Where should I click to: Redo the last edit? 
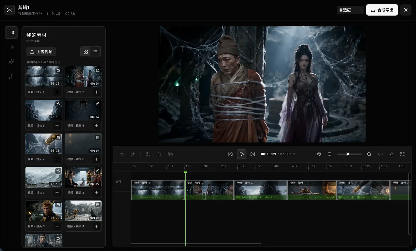(x=133, y=154)
